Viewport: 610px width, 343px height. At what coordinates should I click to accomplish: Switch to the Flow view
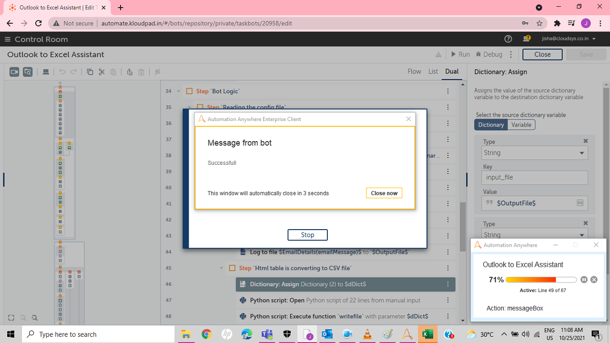click(x=414, y=71)
